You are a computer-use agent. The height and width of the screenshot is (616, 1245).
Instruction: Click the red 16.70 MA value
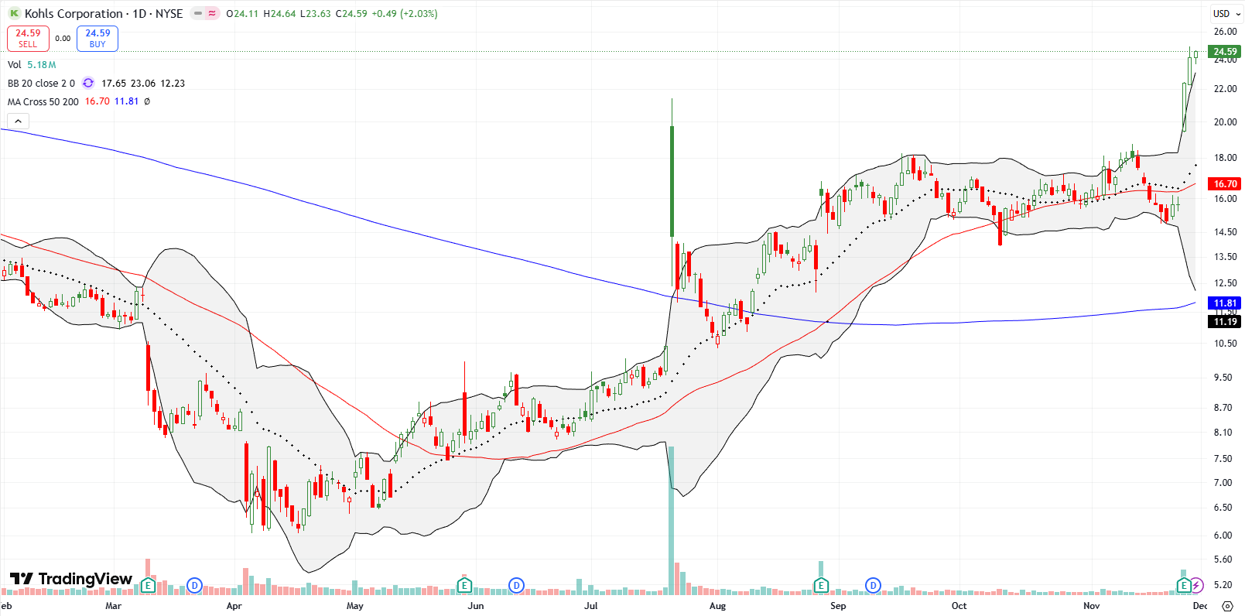tap(97, 102)
